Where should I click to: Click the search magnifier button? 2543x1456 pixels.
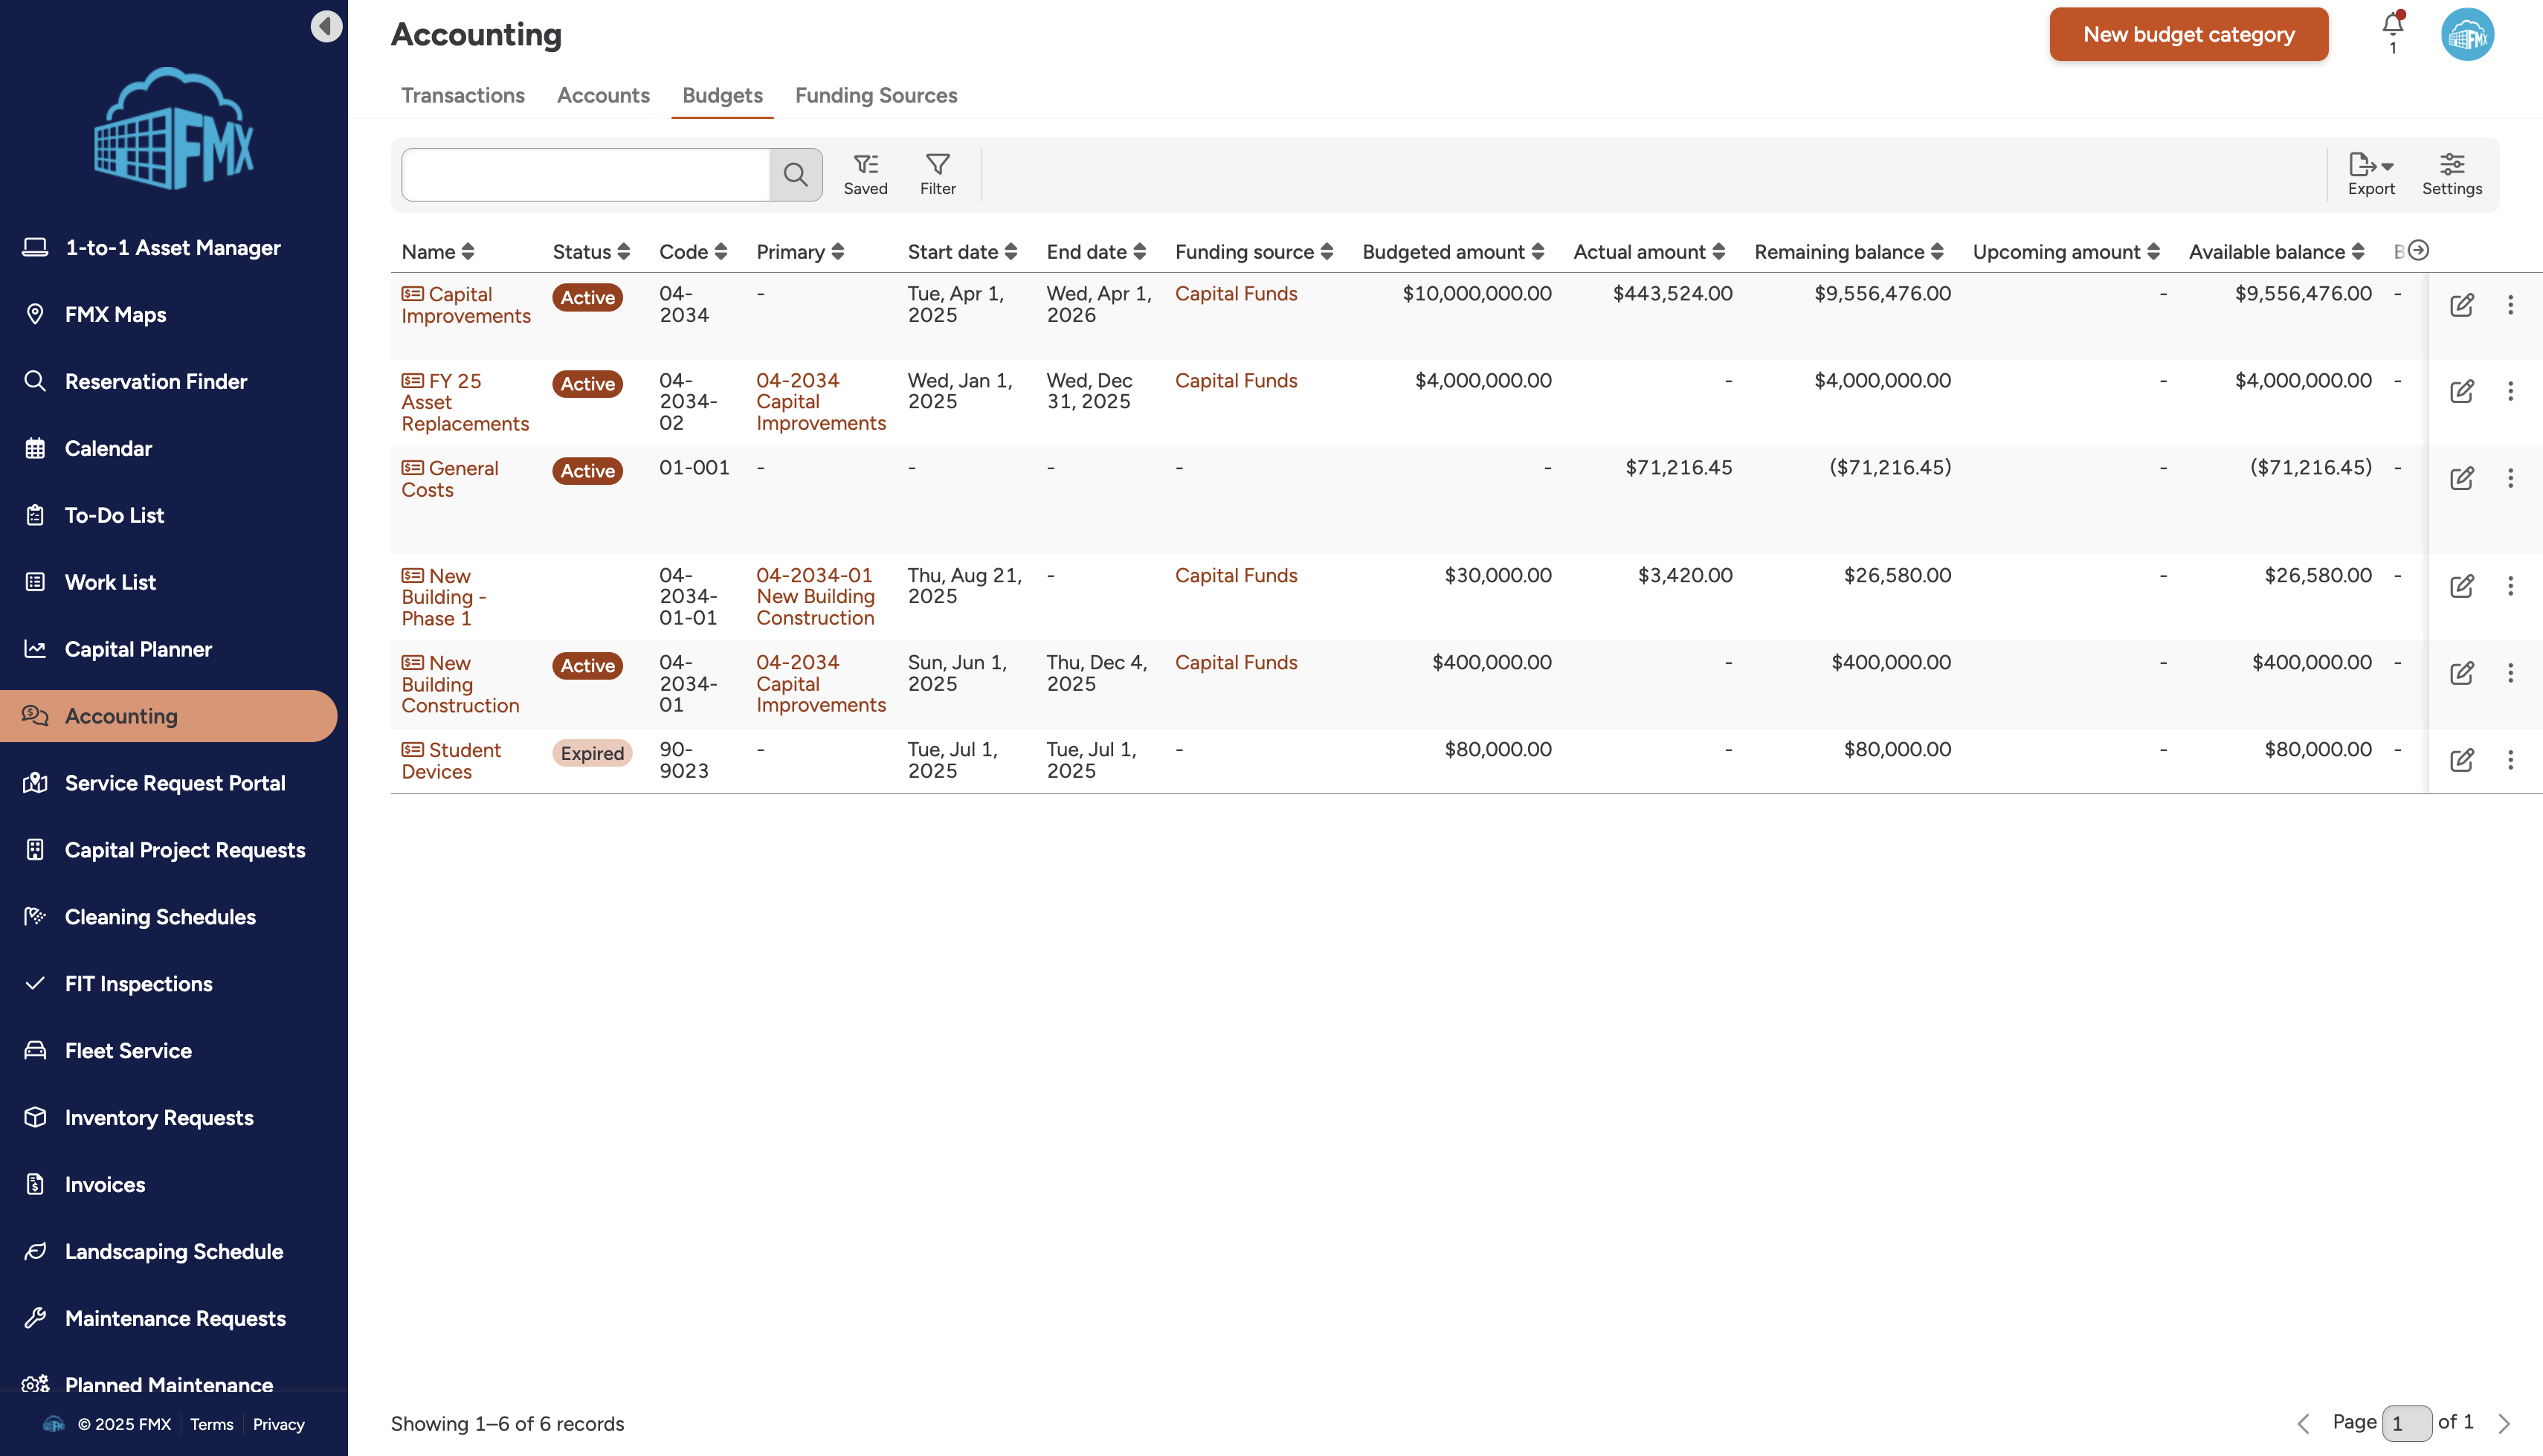pos(796,175)
